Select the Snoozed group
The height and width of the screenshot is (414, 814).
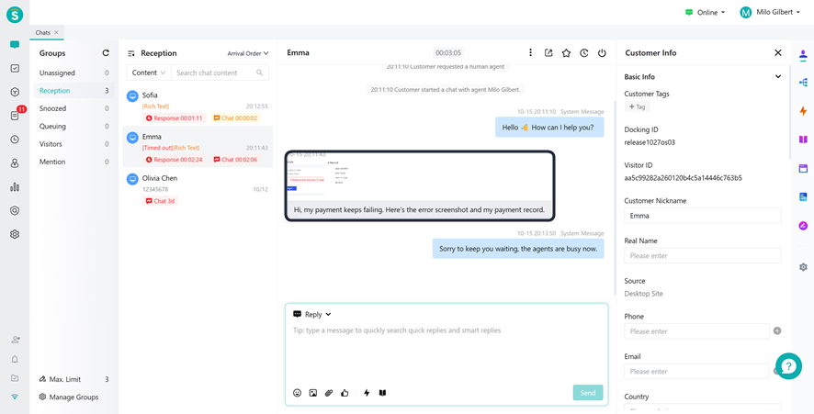click(74, 108)
